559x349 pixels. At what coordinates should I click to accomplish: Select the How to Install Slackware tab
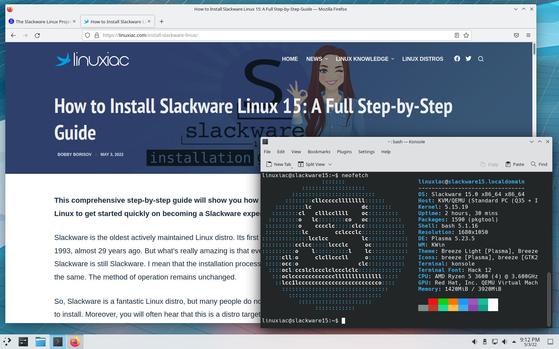click(118, 22)
